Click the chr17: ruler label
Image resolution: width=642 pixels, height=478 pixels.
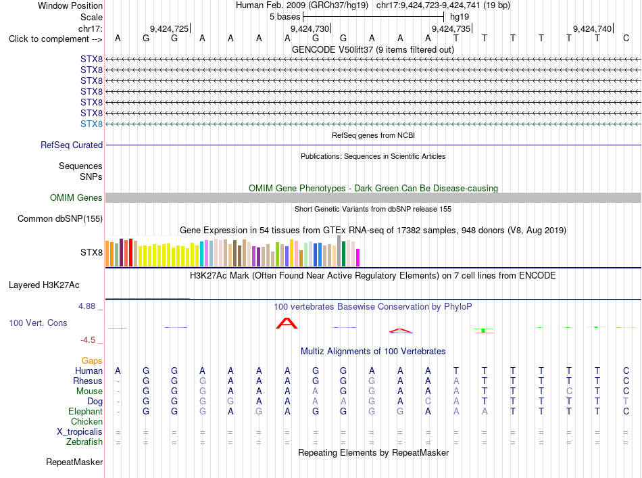click(91, 28)
